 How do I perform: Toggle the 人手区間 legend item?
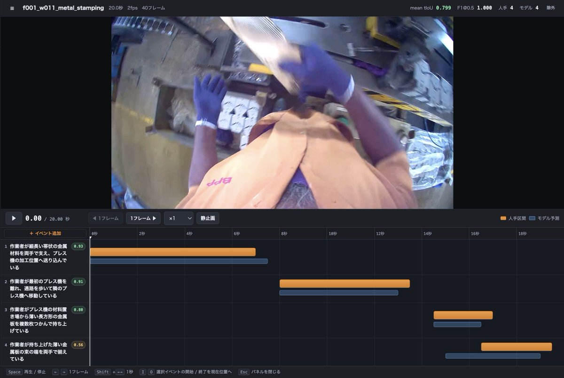coord(513,218)
